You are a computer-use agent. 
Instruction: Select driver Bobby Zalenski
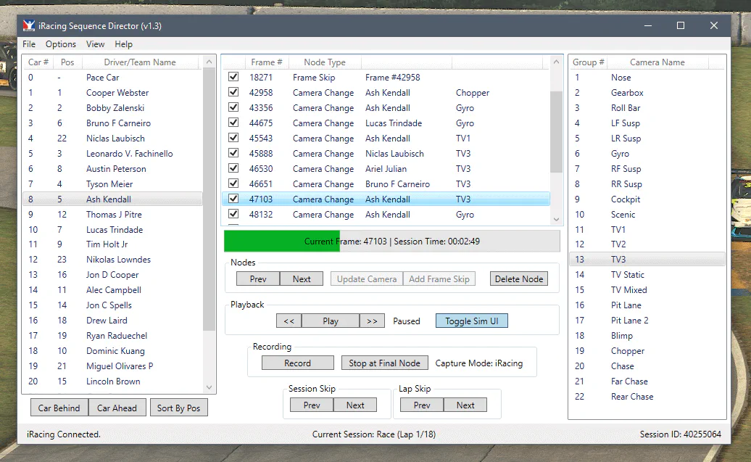click(x=112, y=108)
